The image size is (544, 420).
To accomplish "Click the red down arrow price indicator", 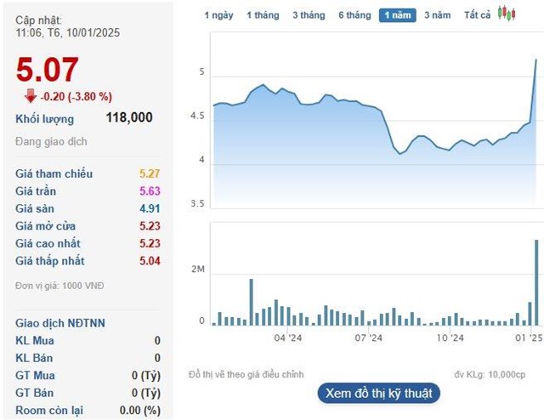I will (31, 96).
